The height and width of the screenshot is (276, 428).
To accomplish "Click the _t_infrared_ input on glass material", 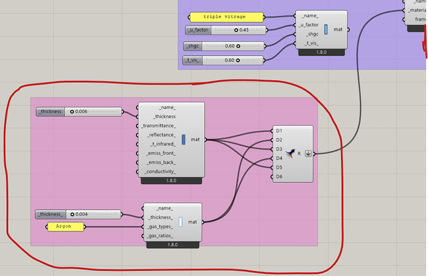I will pos(163,144).
